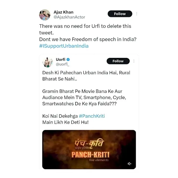
Task: Open the #ISupportUrbanIndia hashtag
Action: pos(64,46)
